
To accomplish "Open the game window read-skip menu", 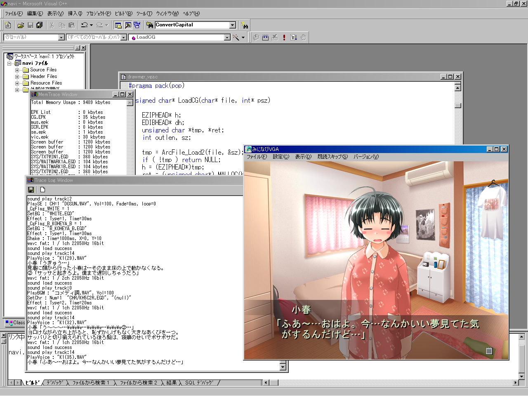I will click(x=332, y=157).
